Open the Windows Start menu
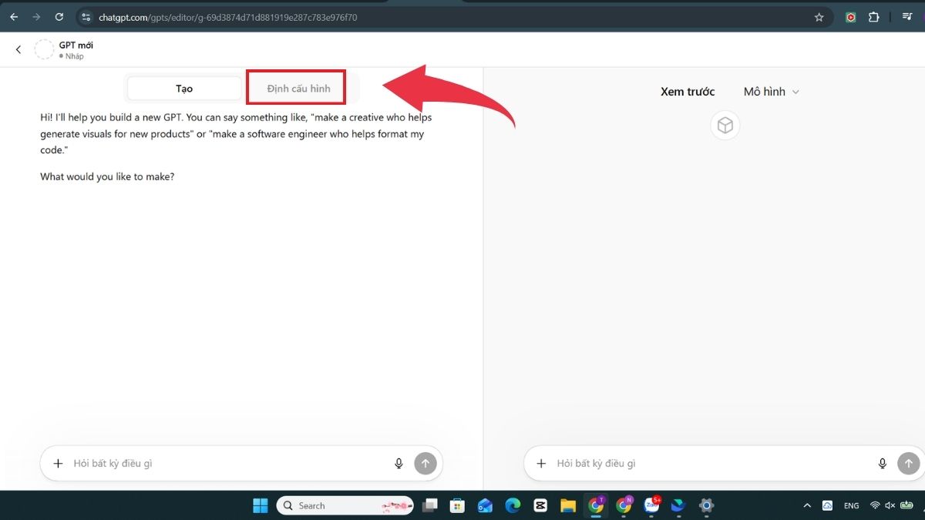925x520 pixels. click(261, 505)
